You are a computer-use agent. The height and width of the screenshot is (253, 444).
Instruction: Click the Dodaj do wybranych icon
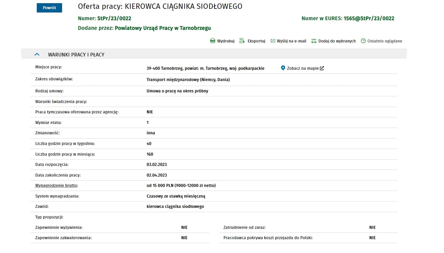(314, 41)
